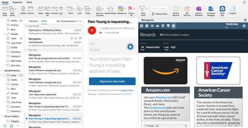Sort rewards by Low value
The height and width of the screenshot is (128, 248).
[166, 47]
